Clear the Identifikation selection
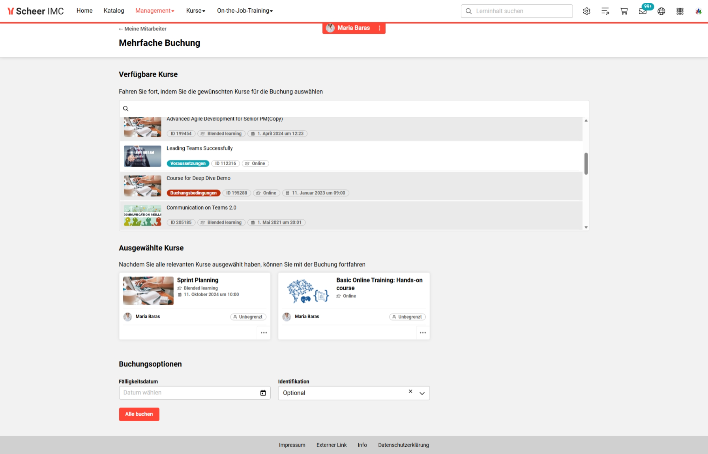 410,391
